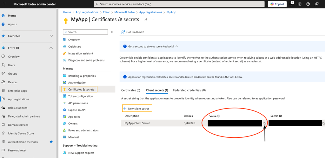Open Diagnose and solve problems
325x158 pixels.
[87, 60]
